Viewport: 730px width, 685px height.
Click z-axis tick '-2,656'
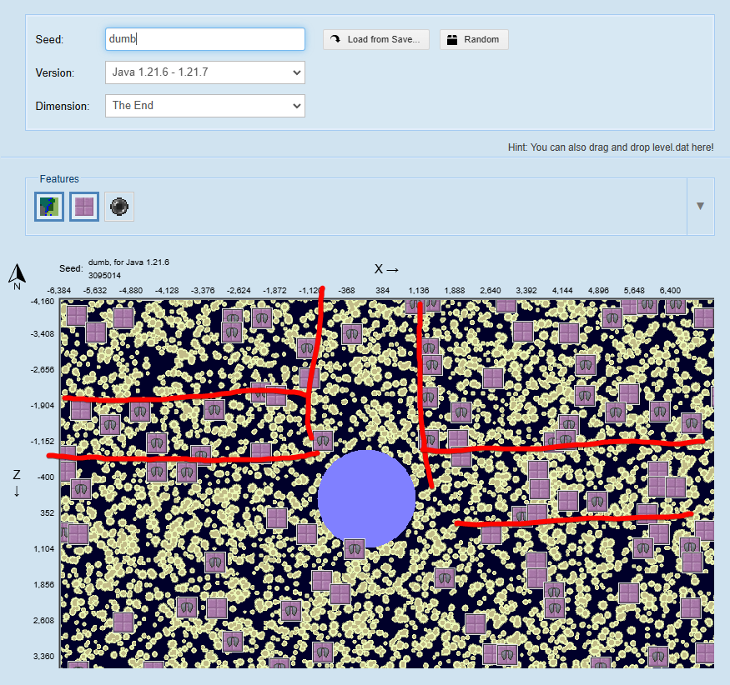(43, 370)
